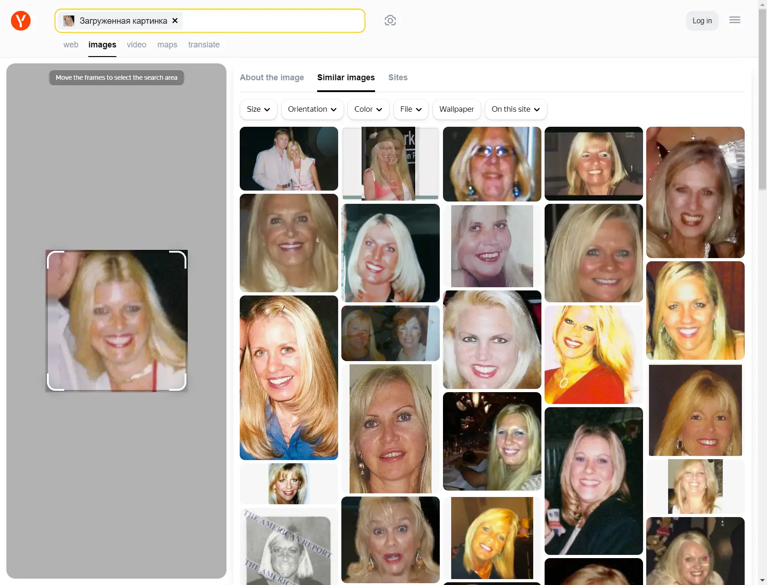Viewport: 767px width, 585px height.
Task: Click the search input field
Action: point(273,21)
